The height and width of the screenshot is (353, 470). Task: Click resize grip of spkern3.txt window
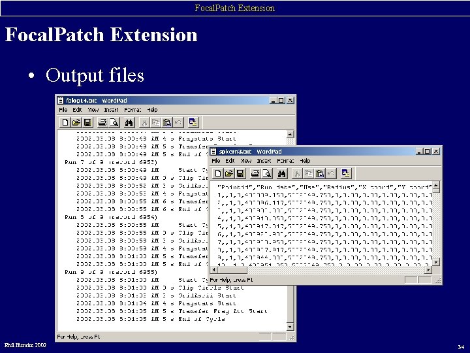(x=438, y=280)
